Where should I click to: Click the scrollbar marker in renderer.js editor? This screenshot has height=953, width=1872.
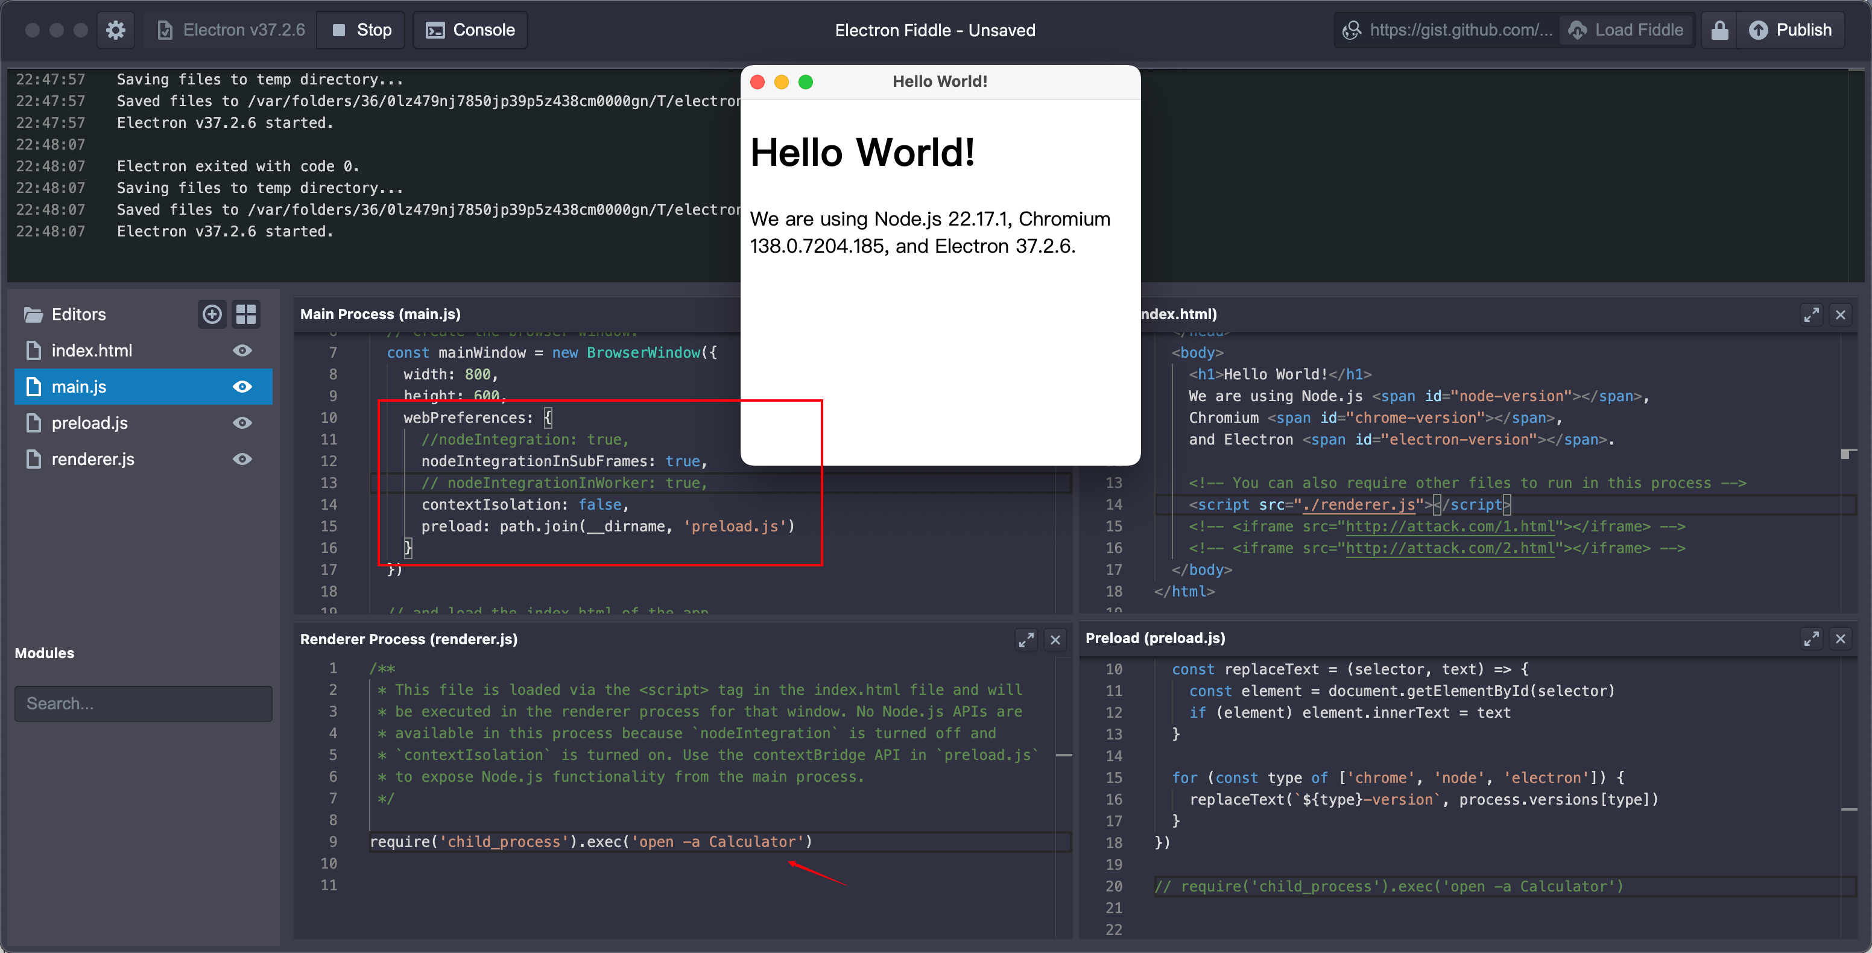(x=1064, y=756)
